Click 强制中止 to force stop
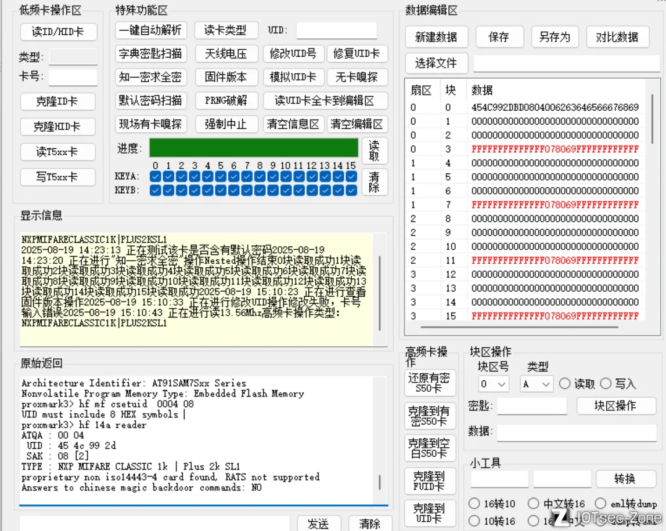This screenshot has height=531, width=666. click(225, 124)
